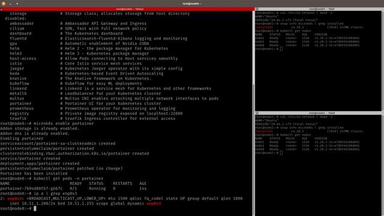Click 'Portainer has been installed' line
384x216 pixels.
click(x=34, y=173)
